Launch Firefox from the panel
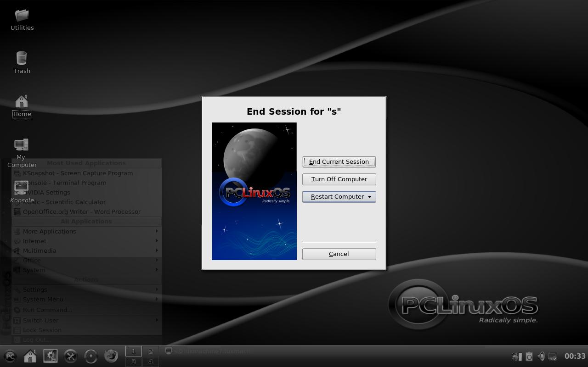 (x=111, y=356)
